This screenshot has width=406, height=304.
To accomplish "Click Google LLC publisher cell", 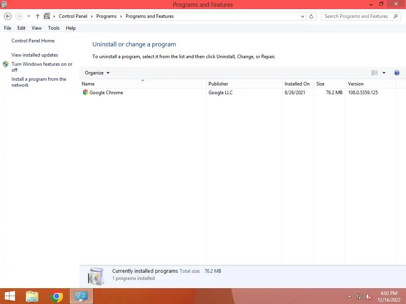I will (x=220, y=93).
